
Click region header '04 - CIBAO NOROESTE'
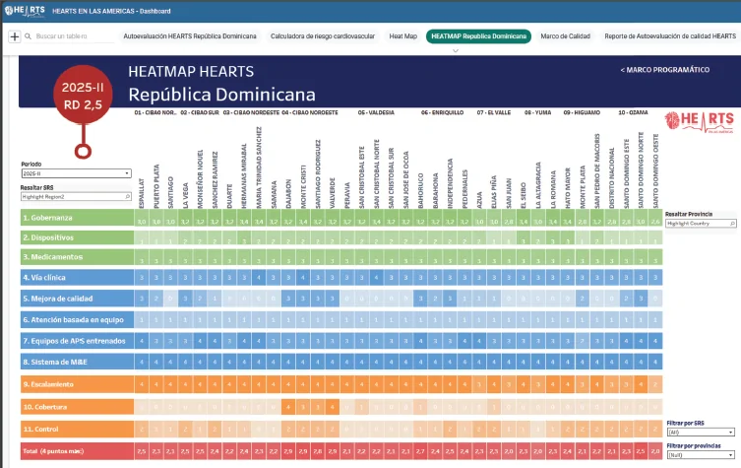click(x=310, y=112)
